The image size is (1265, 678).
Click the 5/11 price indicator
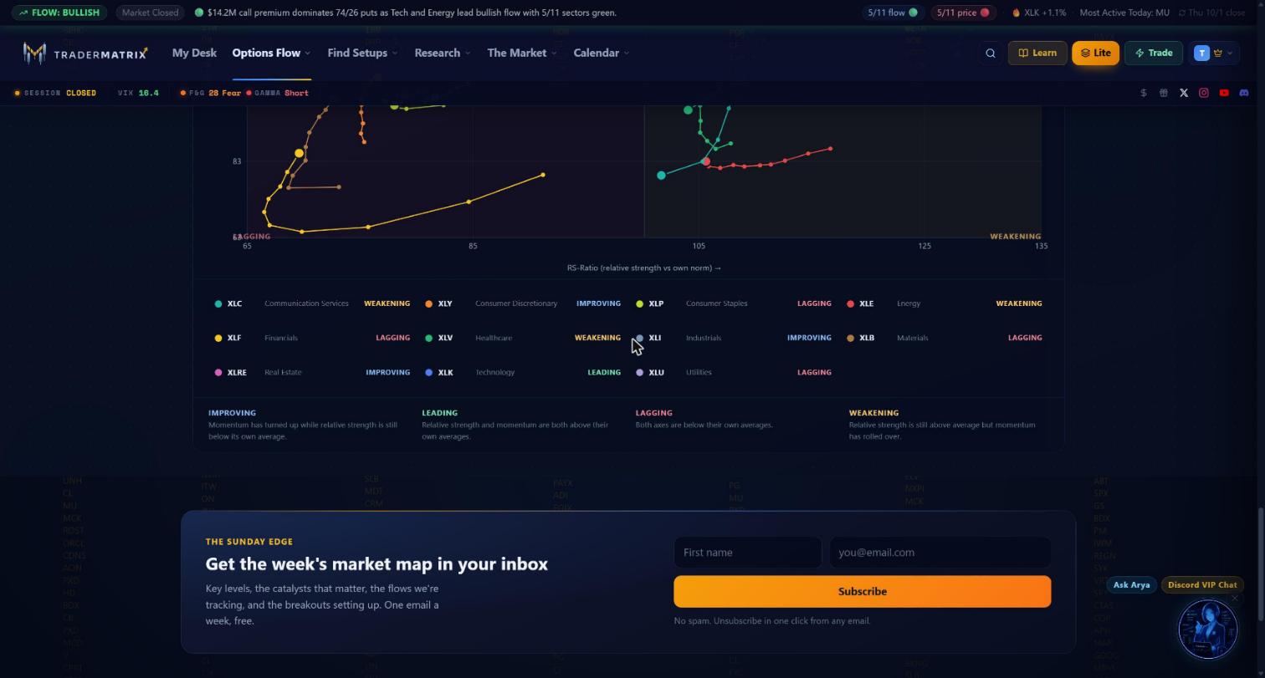(x=963, y=13)
